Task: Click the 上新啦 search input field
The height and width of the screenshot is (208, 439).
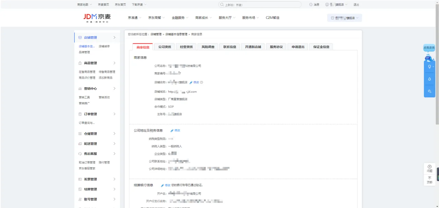Action: click(x=261, y=4)
